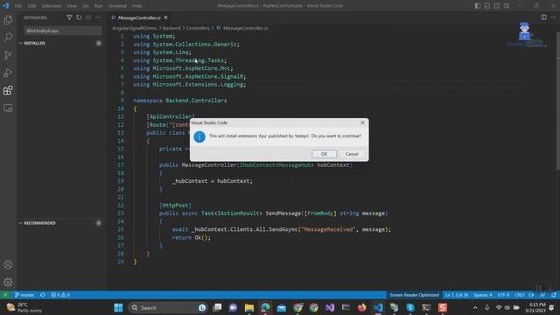Open File Explorer from the taskbar
560x315 pixels.
click(x=249, y=307)
